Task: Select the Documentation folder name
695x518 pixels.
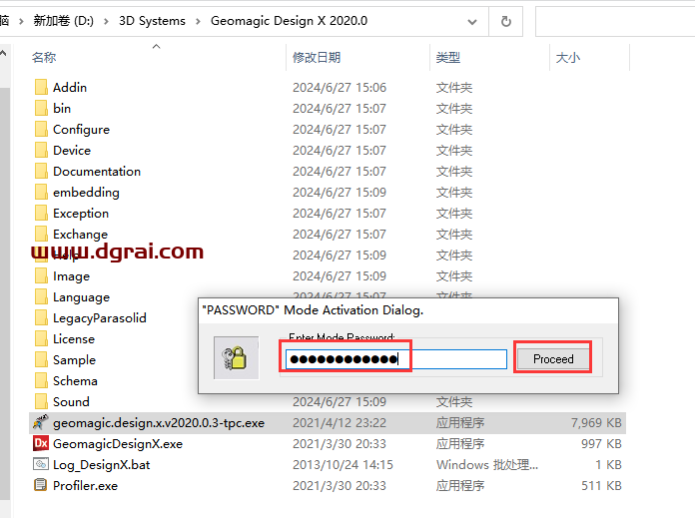Action: pyautogui.click(x=97, y=171)
